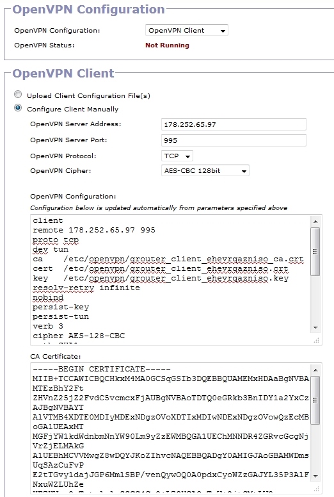The width and height of the screenshot is (334, 497).
Task: Click scroll-up arrow of configuration textarea
Action: [x=315, y=221]
